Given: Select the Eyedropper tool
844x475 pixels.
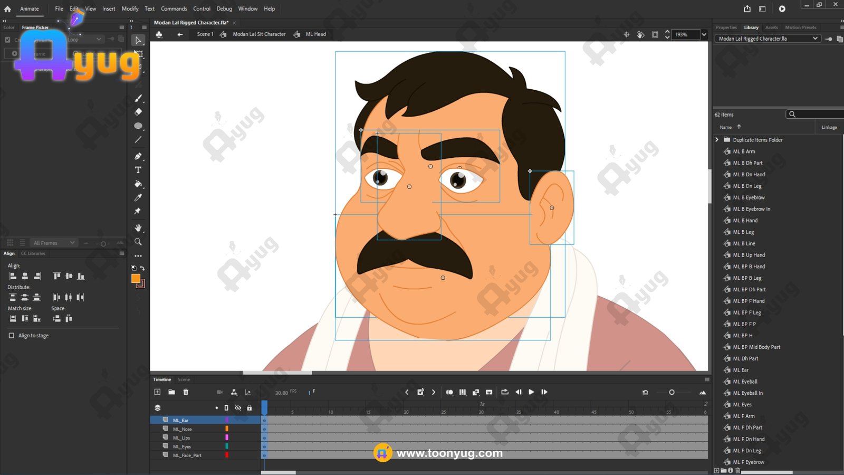Looking at the screenshot, I should click(138, 197).
